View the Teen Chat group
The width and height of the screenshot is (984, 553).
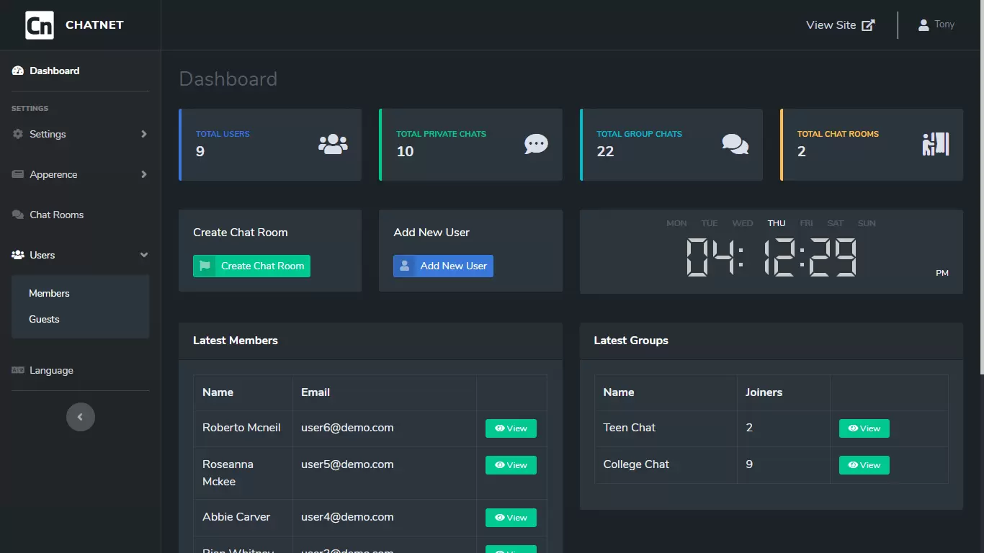tap(864, 428)
